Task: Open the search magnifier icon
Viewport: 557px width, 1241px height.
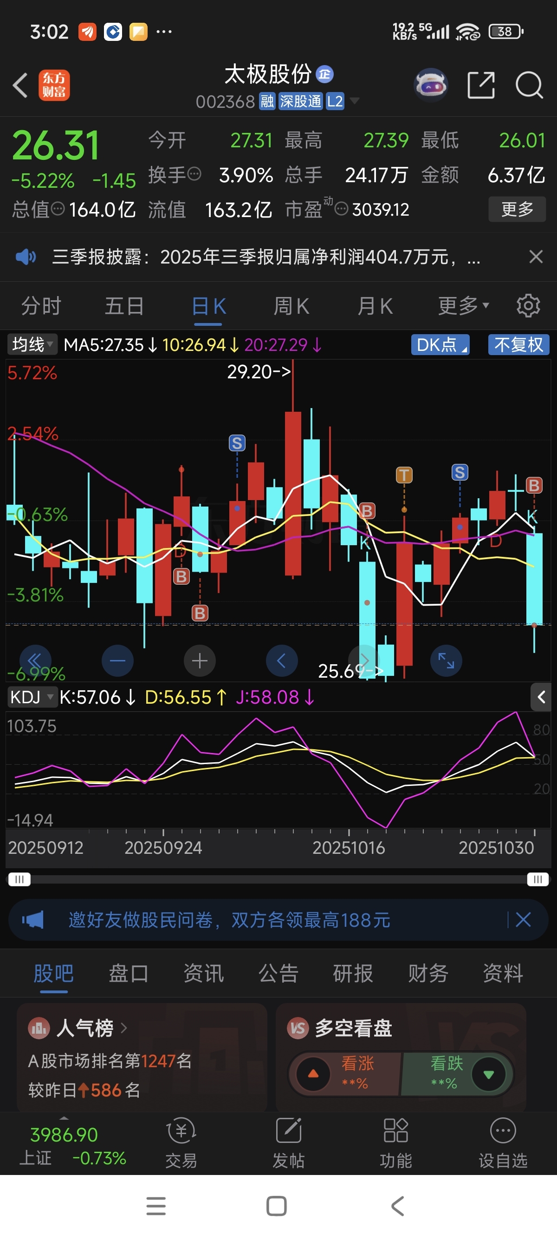Action: click(x=529, y=85)
